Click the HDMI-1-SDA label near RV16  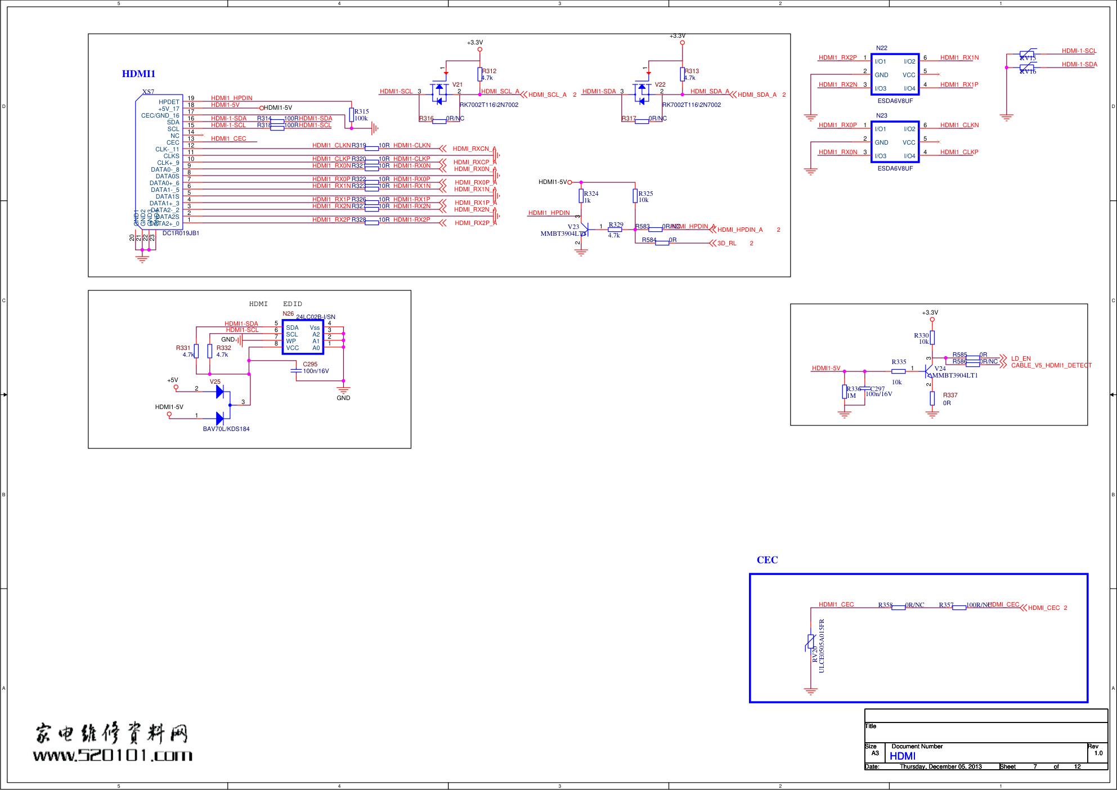pyautogui.click(x=1079, y=64)
